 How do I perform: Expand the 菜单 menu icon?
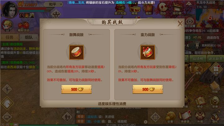click(x=216, y=70)
